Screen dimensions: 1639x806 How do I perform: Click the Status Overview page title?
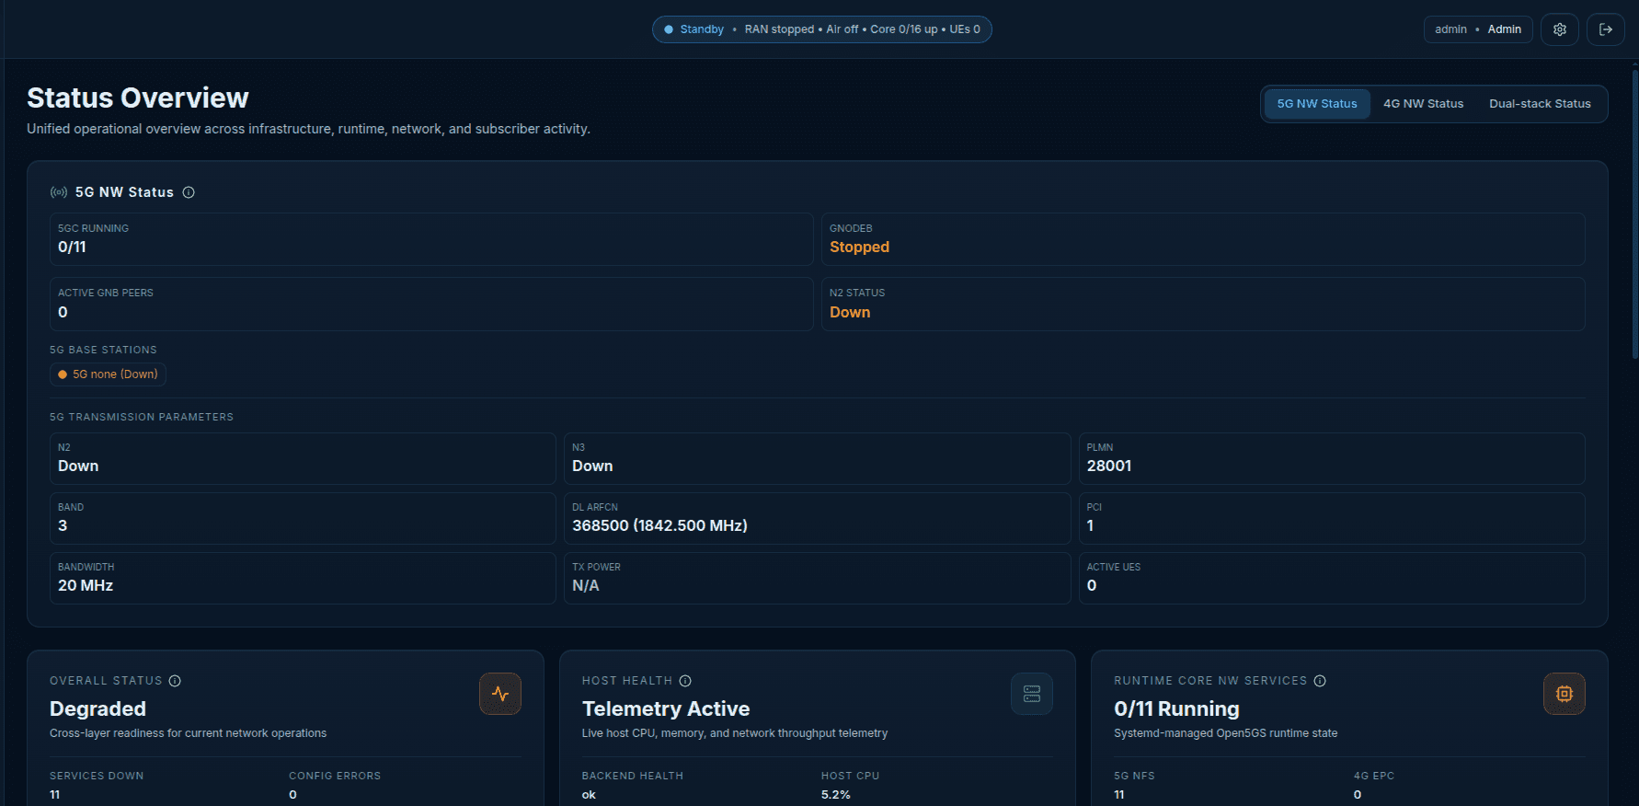click(138, 98)
